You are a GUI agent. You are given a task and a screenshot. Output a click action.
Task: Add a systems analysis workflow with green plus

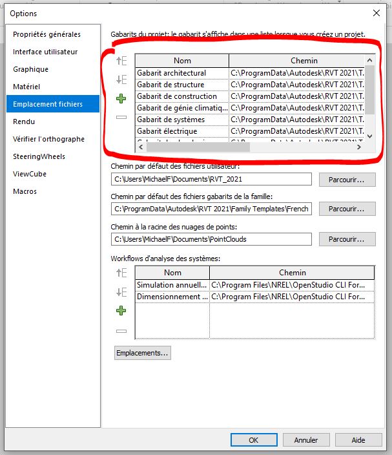pos(121,311)
